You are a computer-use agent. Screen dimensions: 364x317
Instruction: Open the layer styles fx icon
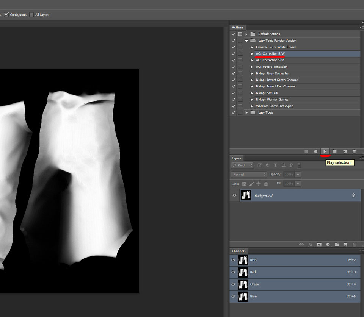310,245
